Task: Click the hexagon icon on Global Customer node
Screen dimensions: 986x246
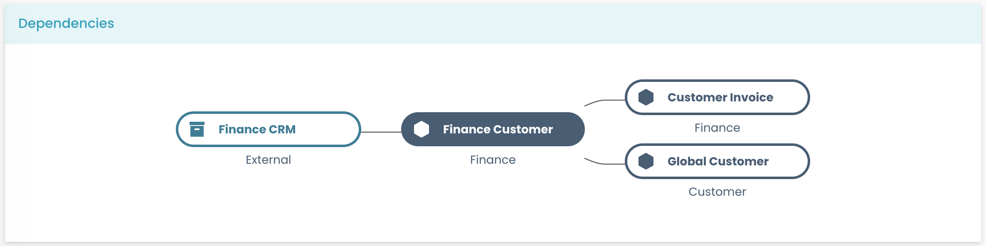Action: coord(646,161)
